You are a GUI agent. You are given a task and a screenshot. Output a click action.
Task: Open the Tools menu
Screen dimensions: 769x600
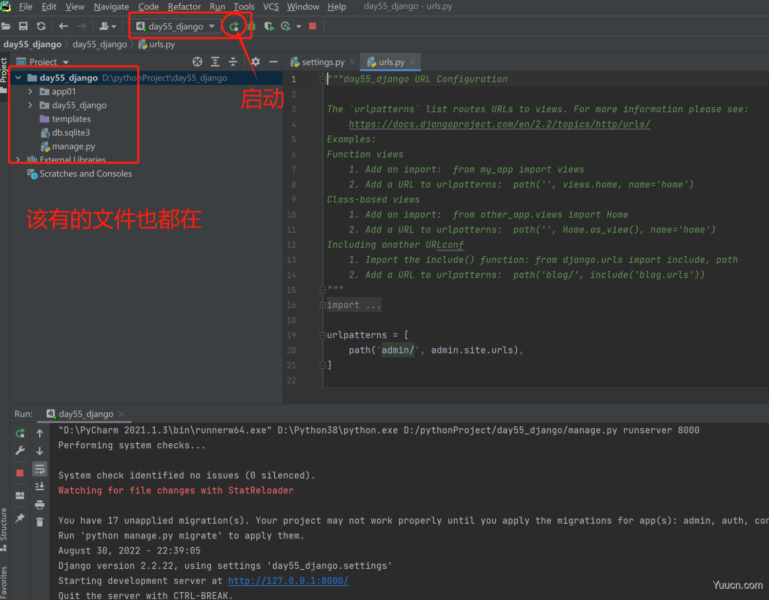pyautogui.click(x=244, y=7)
